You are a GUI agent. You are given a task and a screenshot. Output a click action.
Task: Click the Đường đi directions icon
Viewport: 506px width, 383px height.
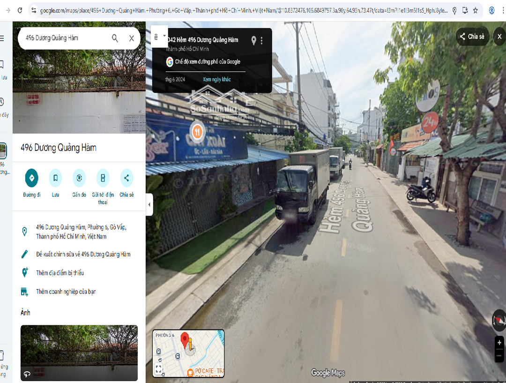31,178
